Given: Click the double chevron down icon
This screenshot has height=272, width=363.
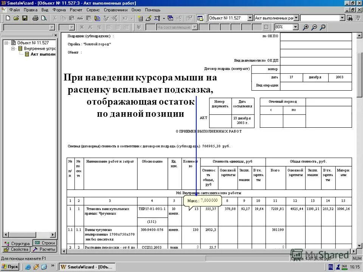Looking at the screenshot, I should [139, 27].
